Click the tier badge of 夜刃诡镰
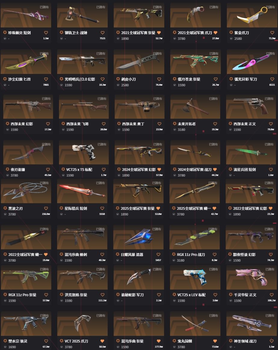The width and height of the screenshot is (278, 350). click(7, 170)
